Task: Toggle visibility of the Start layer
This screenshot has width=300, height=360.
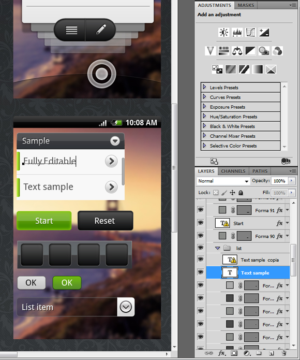Action: [201, 223]
